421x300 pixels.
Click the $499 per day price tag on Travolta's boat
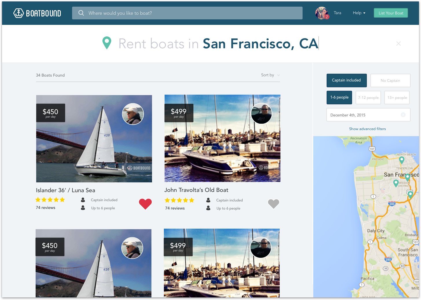pos(179,113)
